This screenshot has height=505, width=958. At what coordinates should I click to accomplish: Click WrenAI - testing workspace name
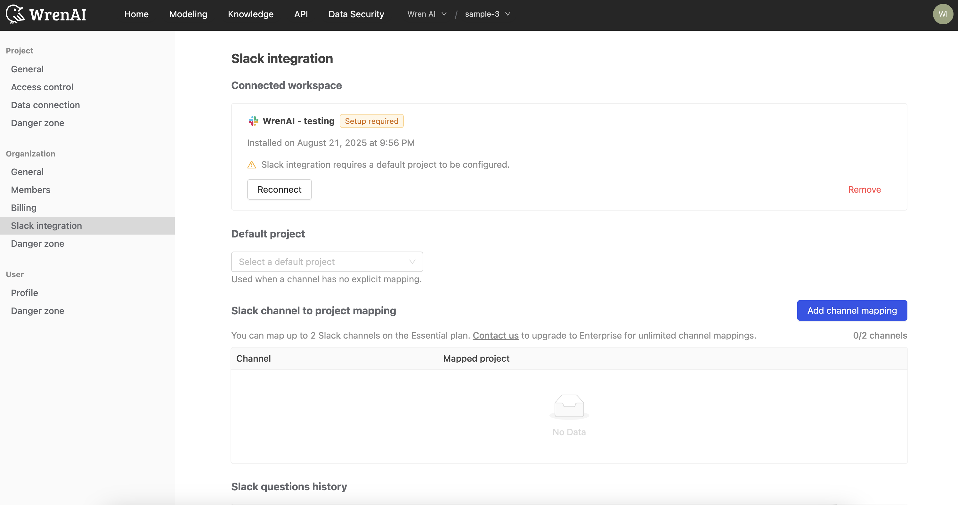(x=299, y=121)
